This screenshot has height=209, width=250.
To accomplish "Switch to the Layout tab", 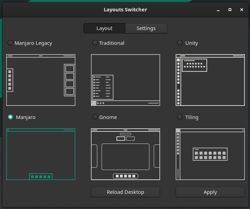I will coord(104,28).
